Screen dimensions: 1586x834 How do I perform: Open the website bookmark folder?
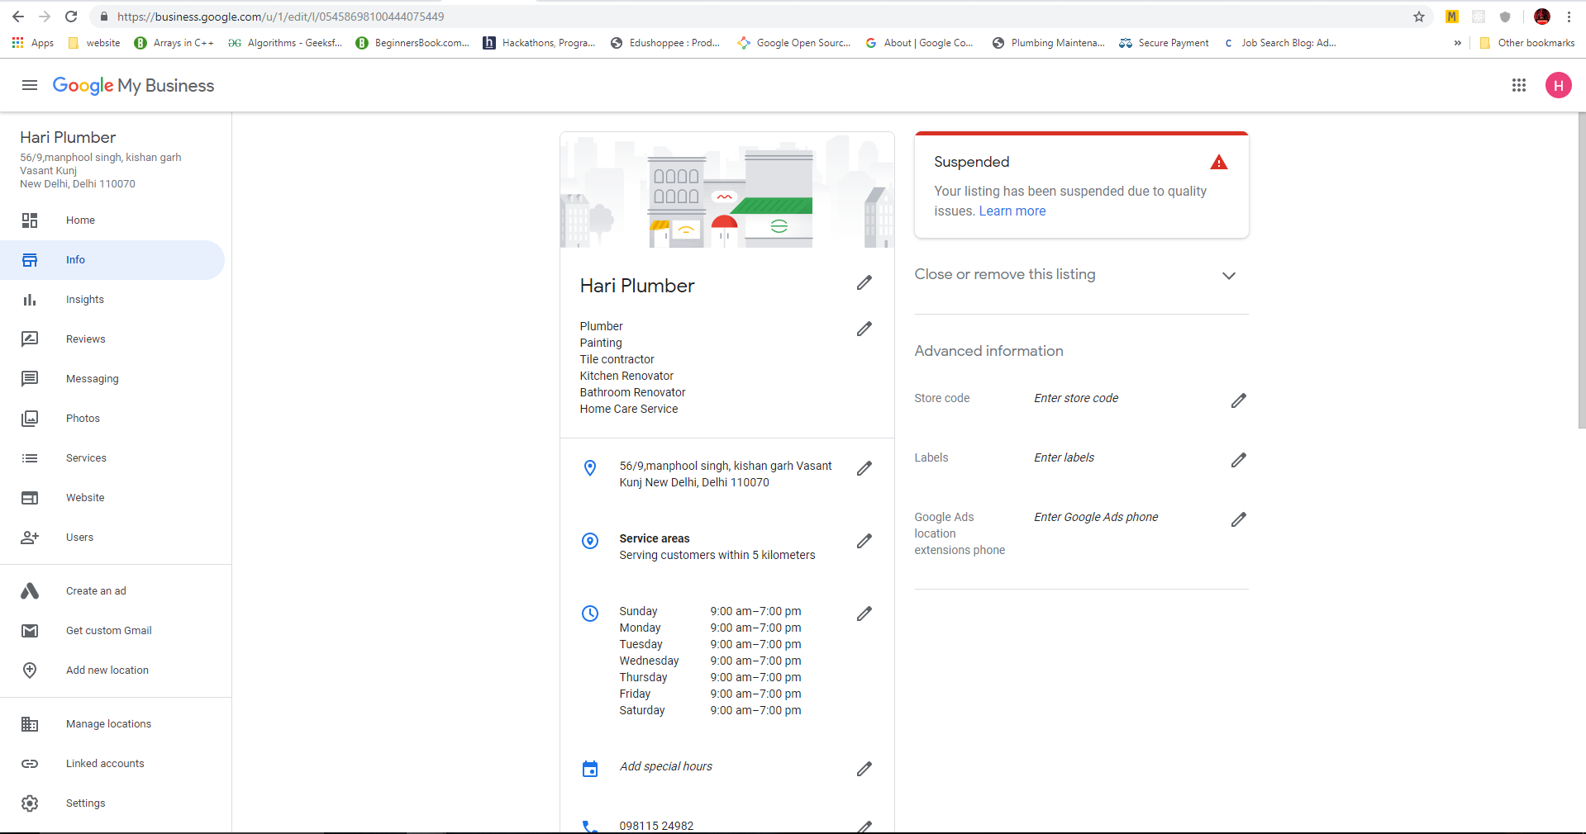94,43
